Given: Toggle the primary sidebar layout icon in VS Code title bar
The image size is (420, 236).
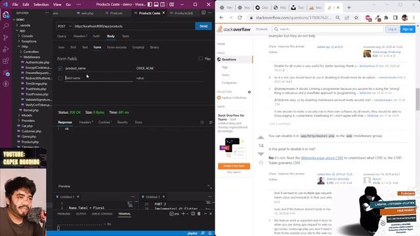Looking at the screenshot, I should [x=150, y=5].
